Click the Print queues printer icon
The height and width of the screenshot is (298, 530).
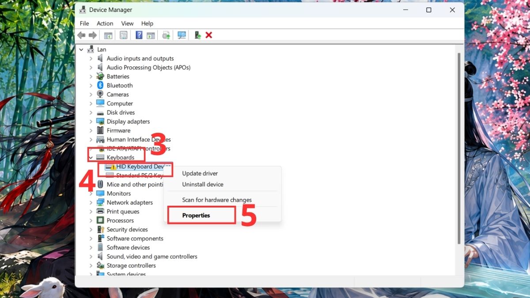tap(100, 211)
